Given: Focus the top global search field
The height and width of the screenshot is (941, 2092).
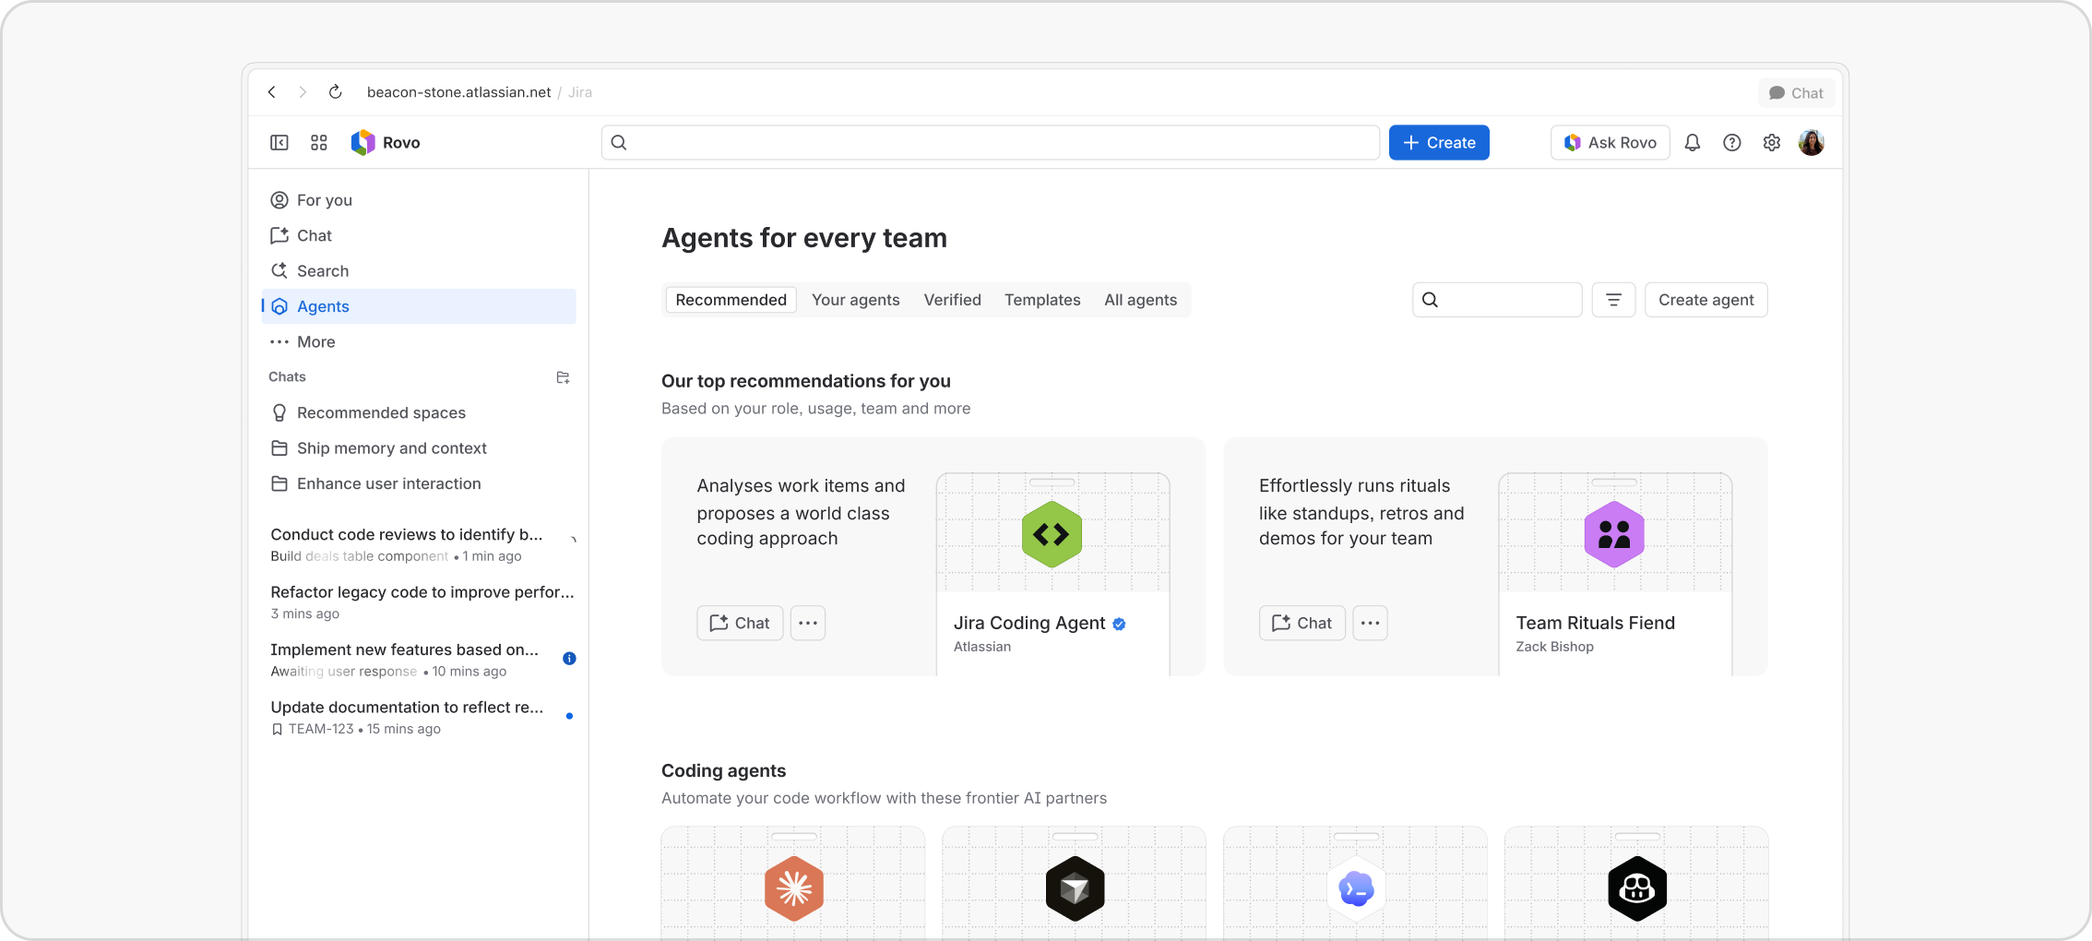Looking at the screenshot, I should coord(991,142).
